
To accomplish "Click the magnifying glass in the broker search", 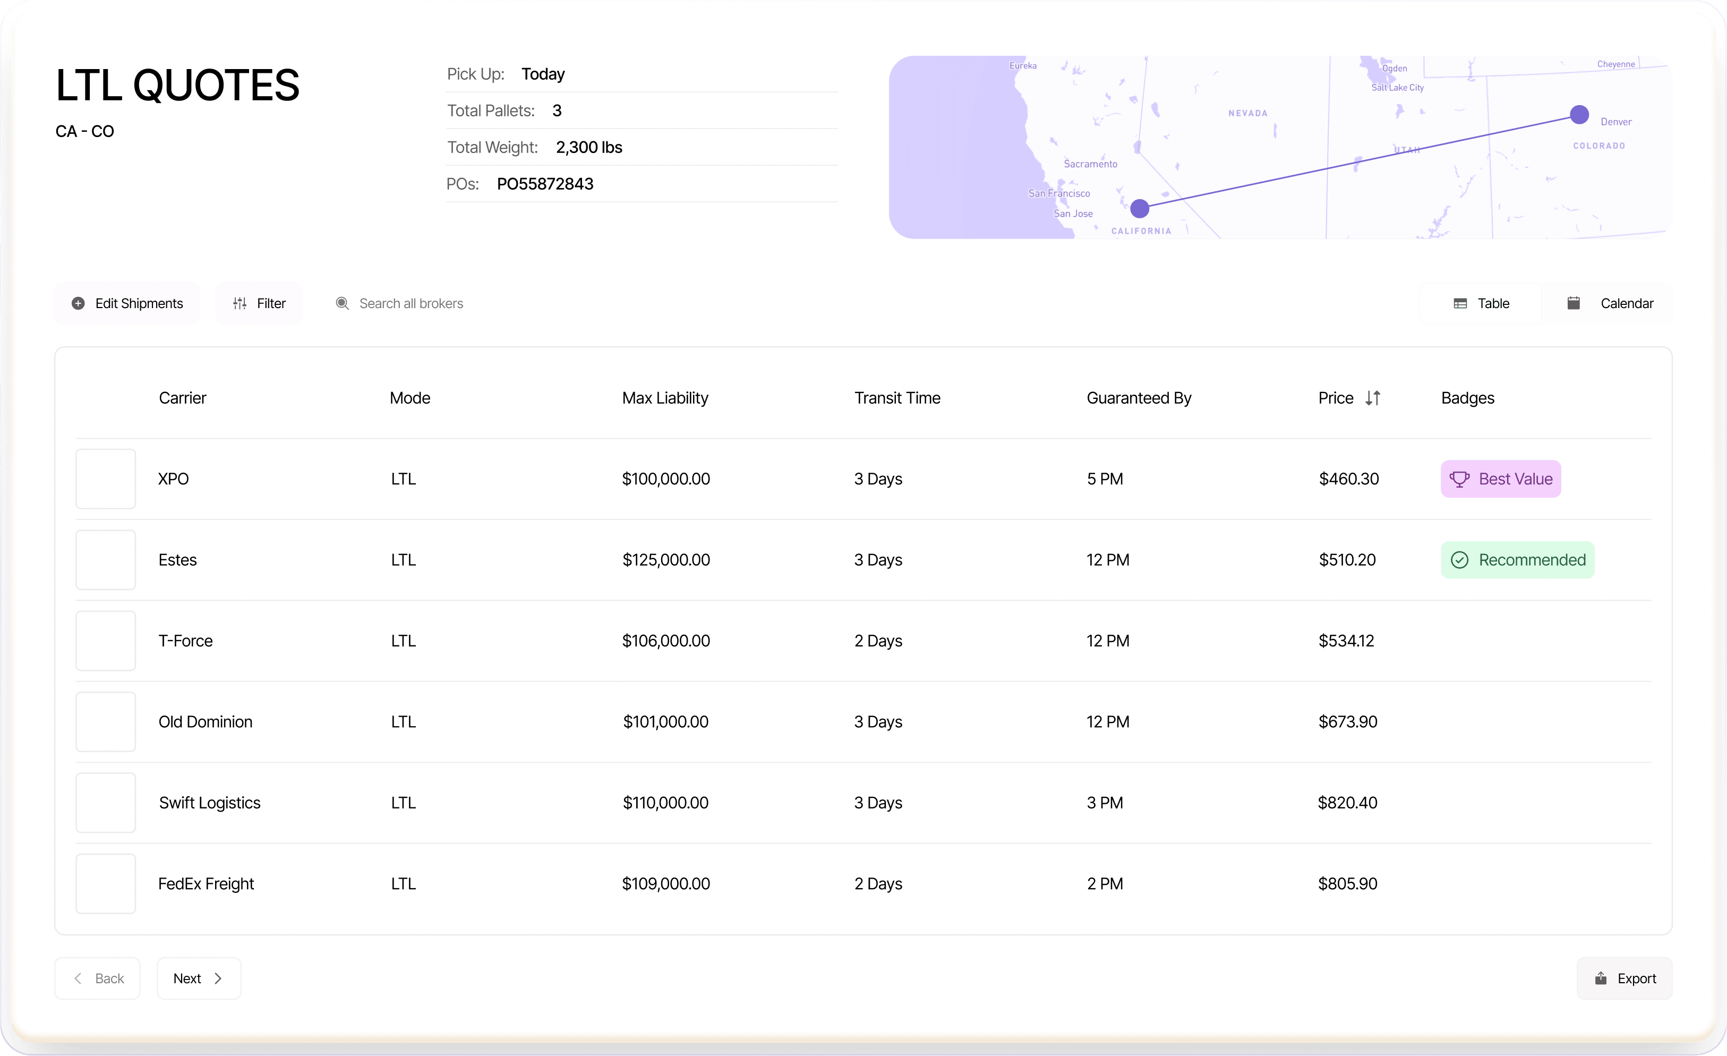I will pos(343,303).
